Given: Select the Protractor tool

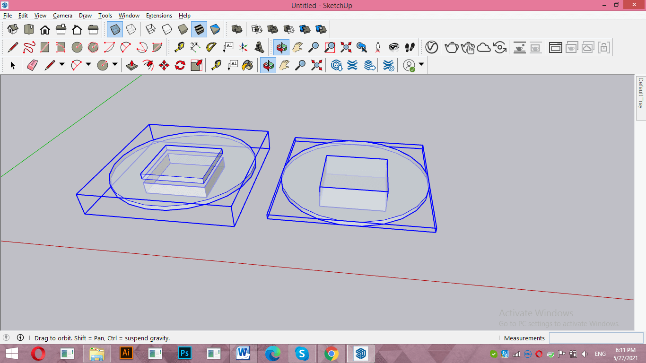Looking at the screenshot, I should (211, 47).
